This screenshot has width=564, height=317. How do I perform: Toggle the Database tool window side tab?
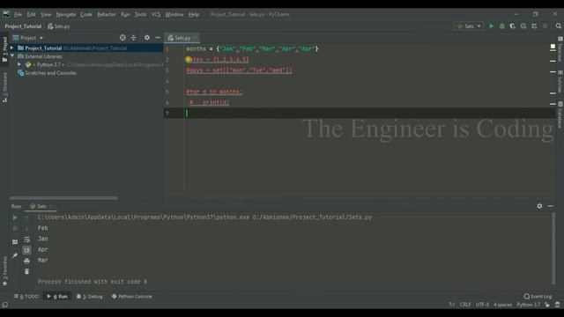click(x=560, y=115)
